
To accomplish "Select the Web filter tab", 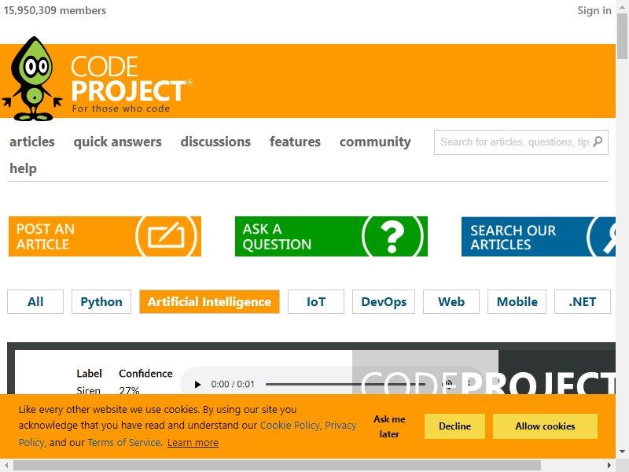I will point(451,301).
